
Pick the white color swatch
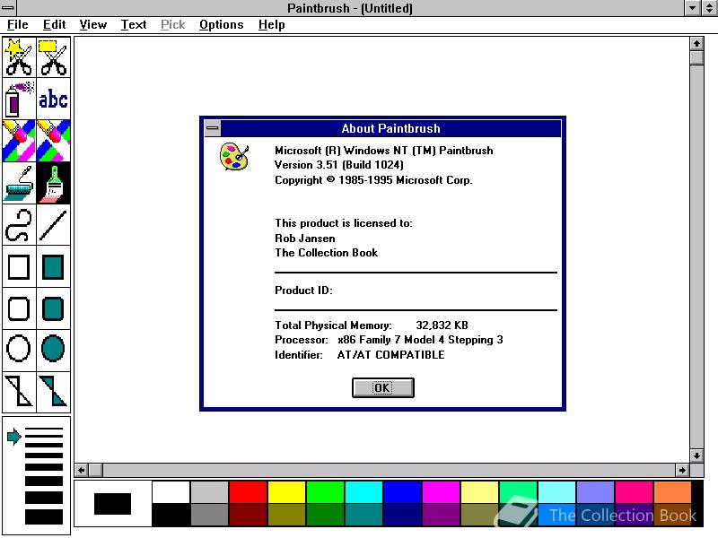(171, 492)
